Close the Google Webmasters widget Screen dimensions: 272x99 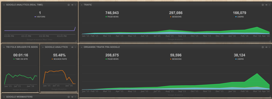pos(75,97)
